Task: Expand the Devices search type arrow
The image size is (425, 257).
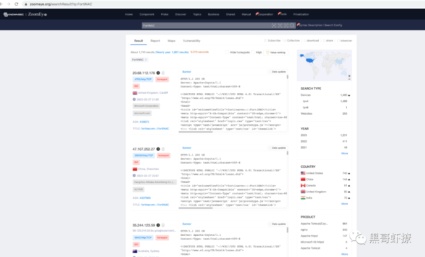Action: [349, 95]
